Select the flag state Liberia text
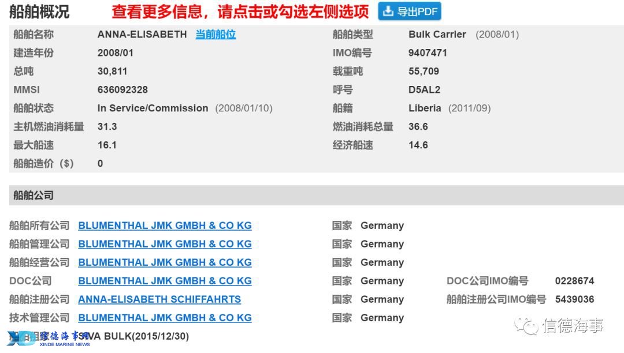This screenshot has width=624, height=353. pyautogui.click(x=425, y=108)
